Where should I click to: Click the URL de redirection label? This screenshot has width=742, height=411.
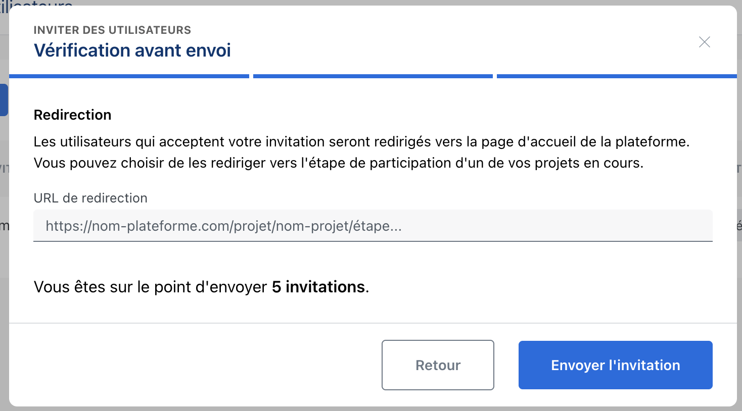(90, 198)
